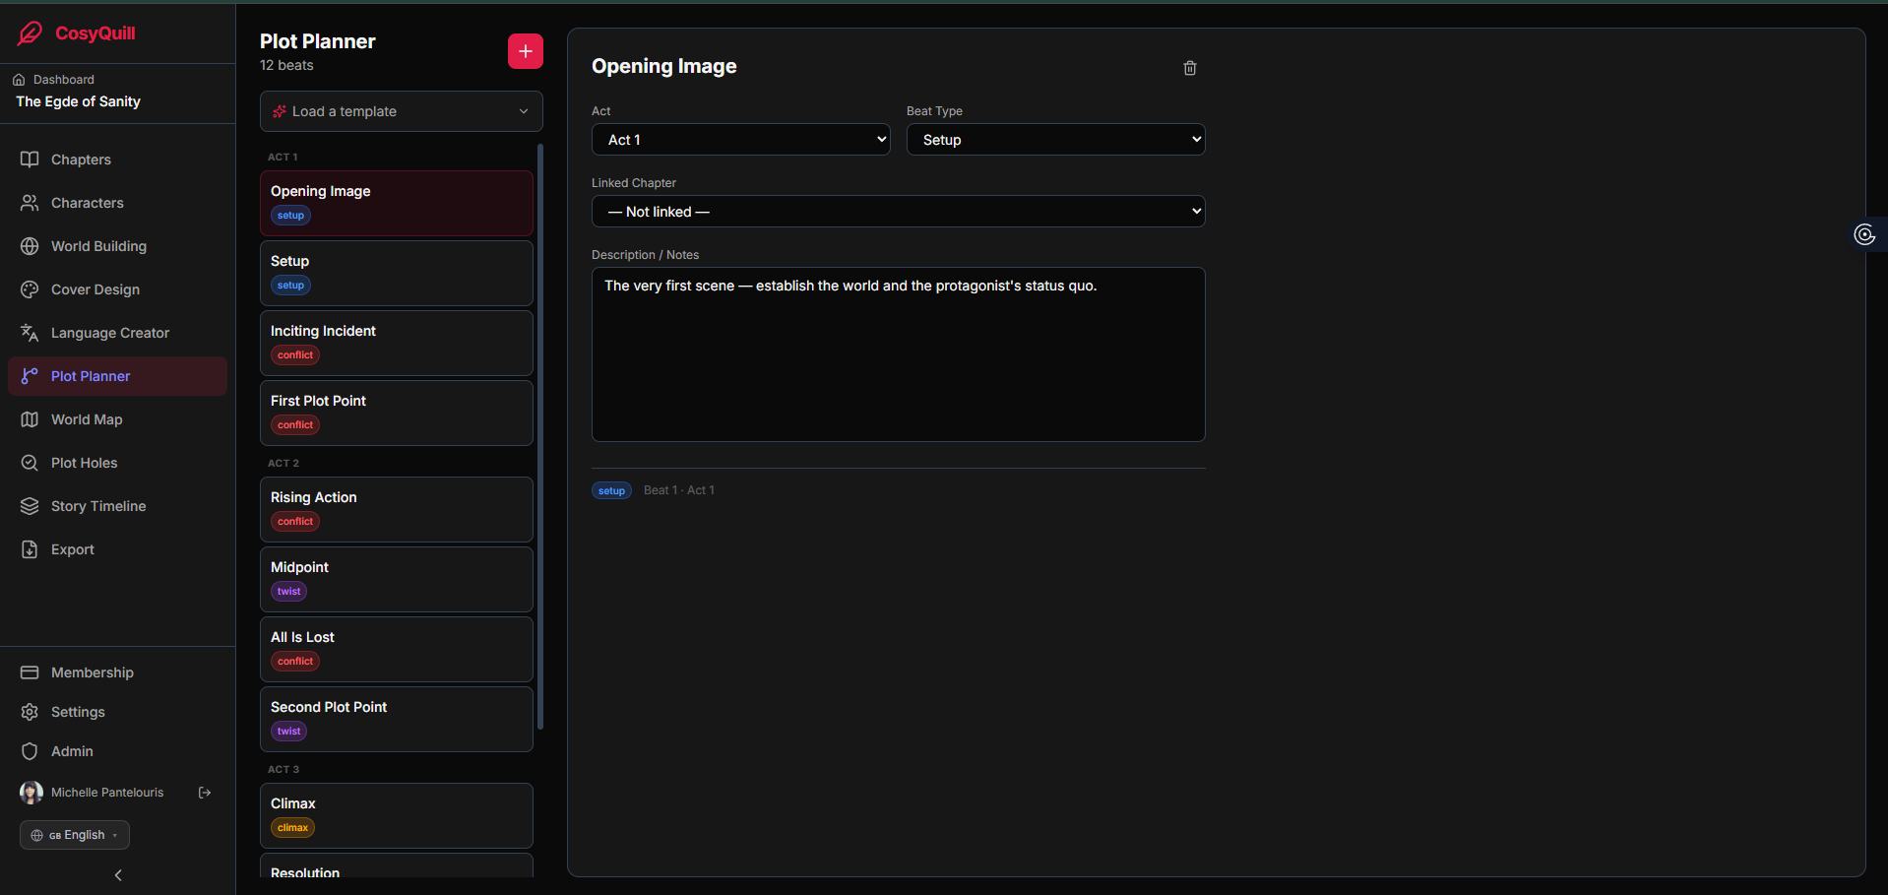Select the Second Plot Point beat
This screenshot has width=1888, height=895.
pyautogui.click(x=397, y=719)
